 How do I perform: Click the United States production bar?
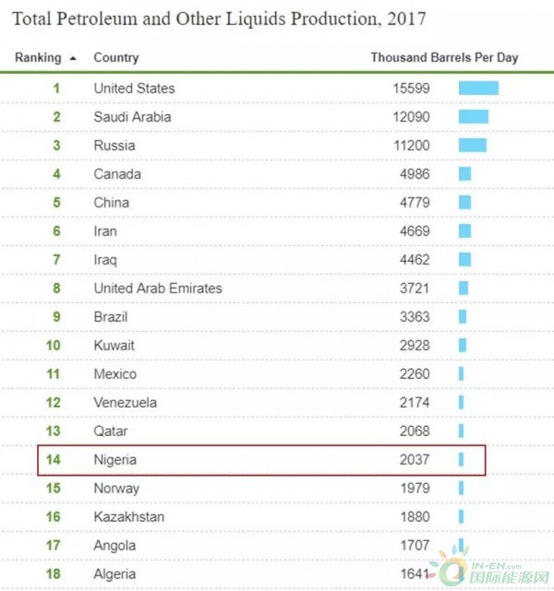[x=478, y=89]
